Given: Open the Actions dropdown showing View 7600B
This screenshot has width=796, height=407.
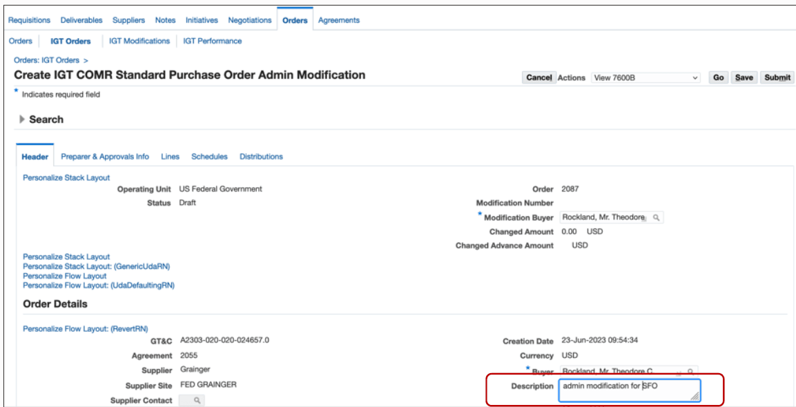Looking at the screenshot, I should click(x=645, y=78).
